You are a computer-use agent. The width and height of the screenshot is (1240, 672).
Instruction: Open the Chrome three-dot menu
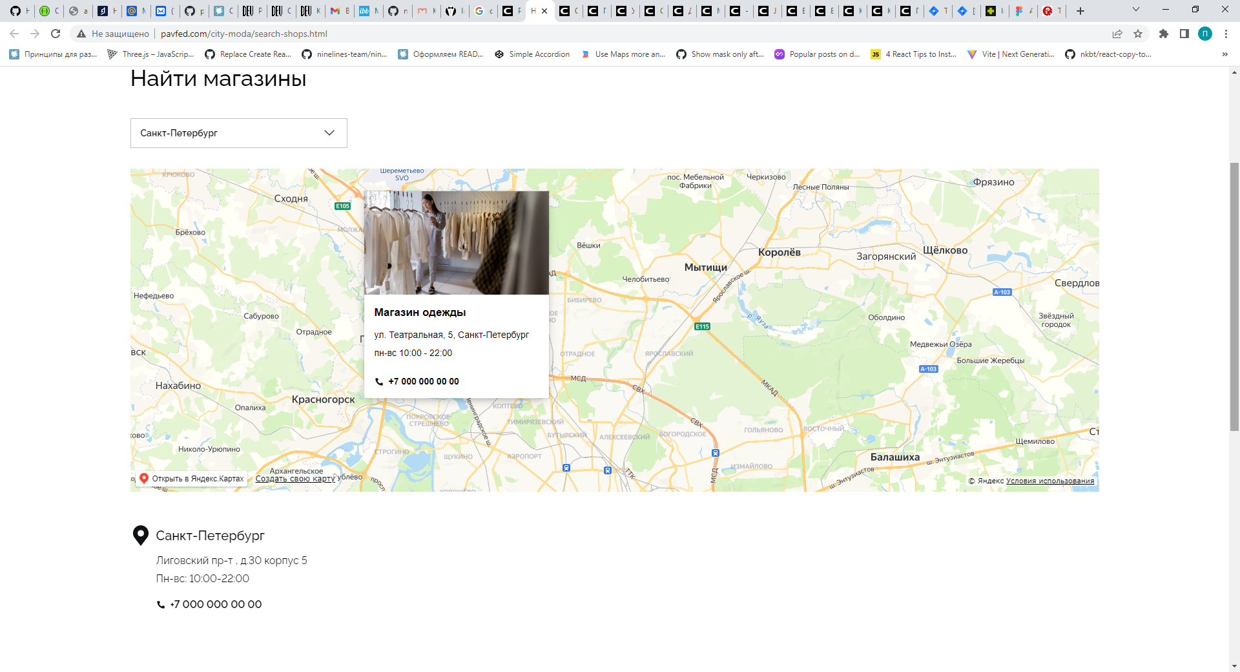click(1226, 34)
